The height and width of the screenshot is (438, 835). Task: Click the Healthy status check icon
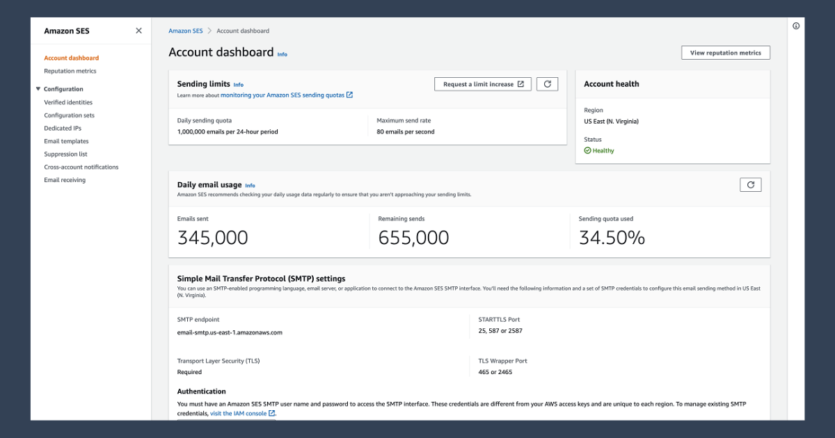pos(587,151)
